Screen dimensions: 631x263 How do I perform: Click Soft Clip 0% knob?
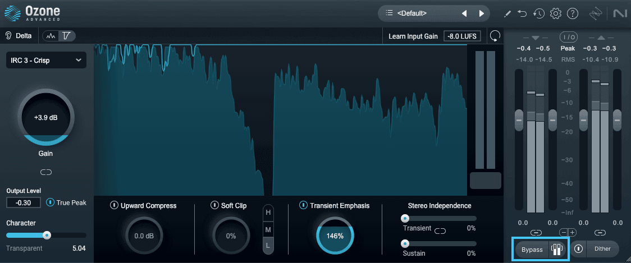[231, 236]
